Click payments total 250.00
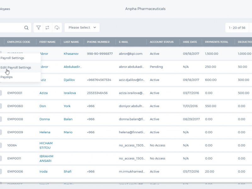The height and width of the screenshot is (189, 252). pos(210,67)
